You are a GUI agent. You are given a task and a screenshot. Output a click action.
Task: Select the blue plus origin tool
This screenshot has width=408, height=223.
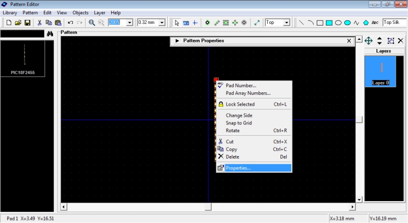coord(195,22)
